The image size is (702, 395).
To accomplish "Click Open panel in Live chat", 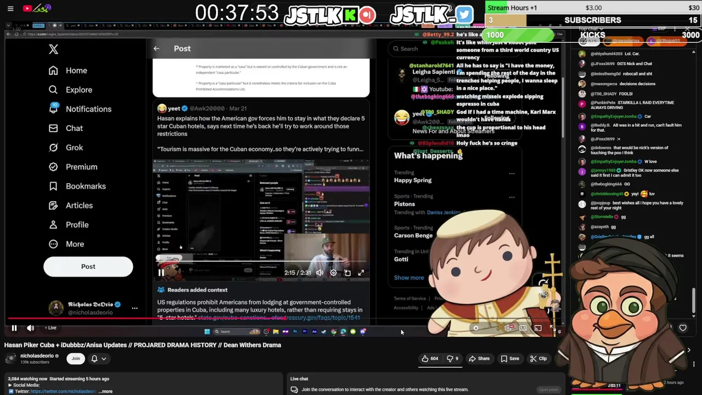I will [548, 390].
